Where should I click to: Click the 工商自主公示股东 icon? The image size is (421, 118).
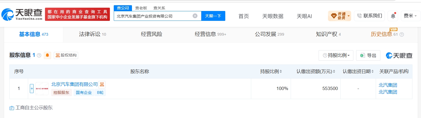tap(12, 108)
